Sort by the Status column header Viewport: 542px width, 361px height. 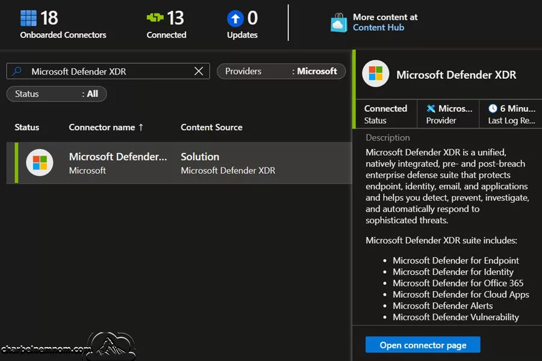[x=27, y=128]
